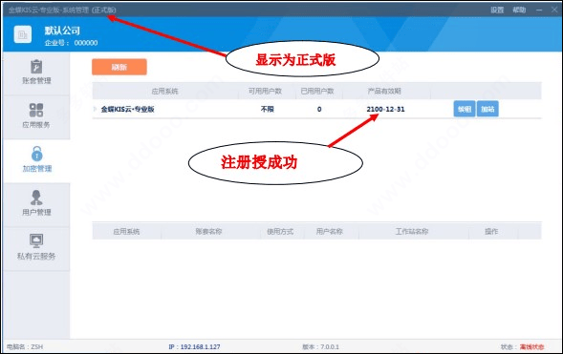
Task: Click the orange 刷新 refresh button
Action: (119, 67)
